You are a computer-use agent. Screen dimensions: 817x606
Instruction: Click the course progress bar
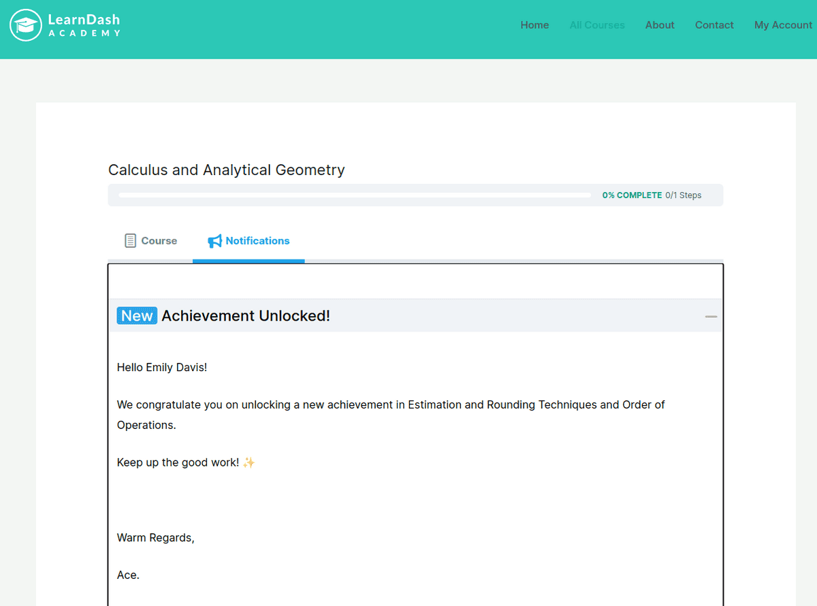(355, 195)
